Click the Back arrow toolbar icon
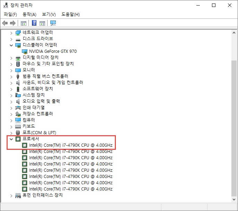238x211 pixels. click(x=5, y=23)
